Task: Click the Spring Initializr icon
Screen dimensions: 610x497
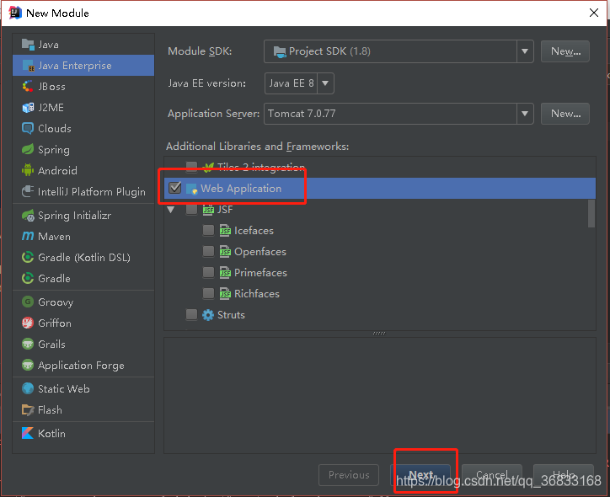Action: tap(28, 215)
